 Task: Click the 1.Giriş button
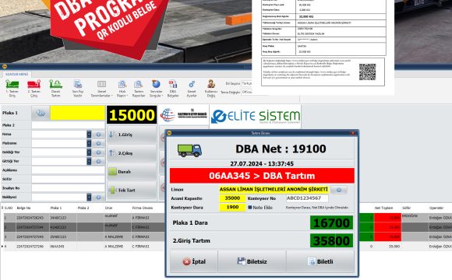click(132, 135)
